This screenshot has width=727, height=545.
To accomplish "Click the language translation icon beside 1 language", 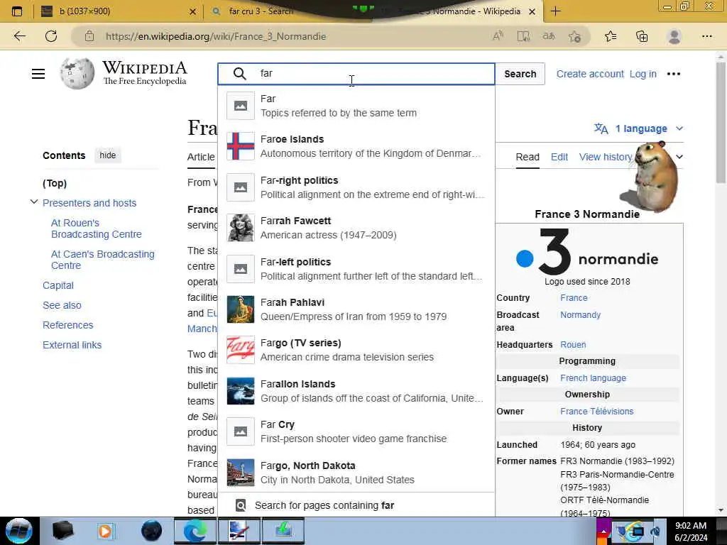I will click(601, 128).
